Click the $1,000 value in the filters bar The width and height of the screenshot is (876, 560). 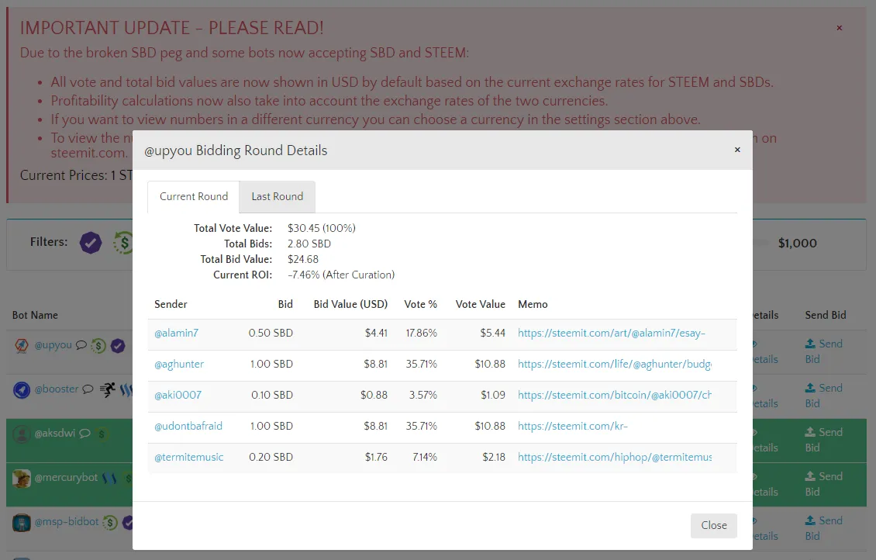click(797, 243)
